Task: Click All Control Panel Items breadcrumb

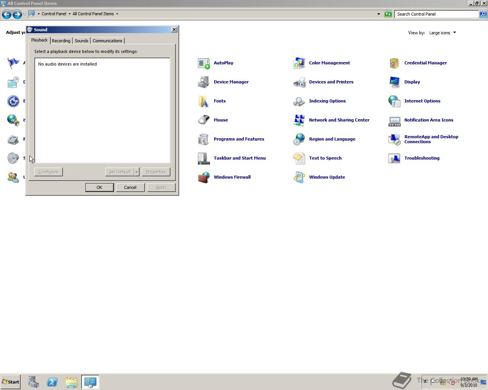Action: click(93, 14)
